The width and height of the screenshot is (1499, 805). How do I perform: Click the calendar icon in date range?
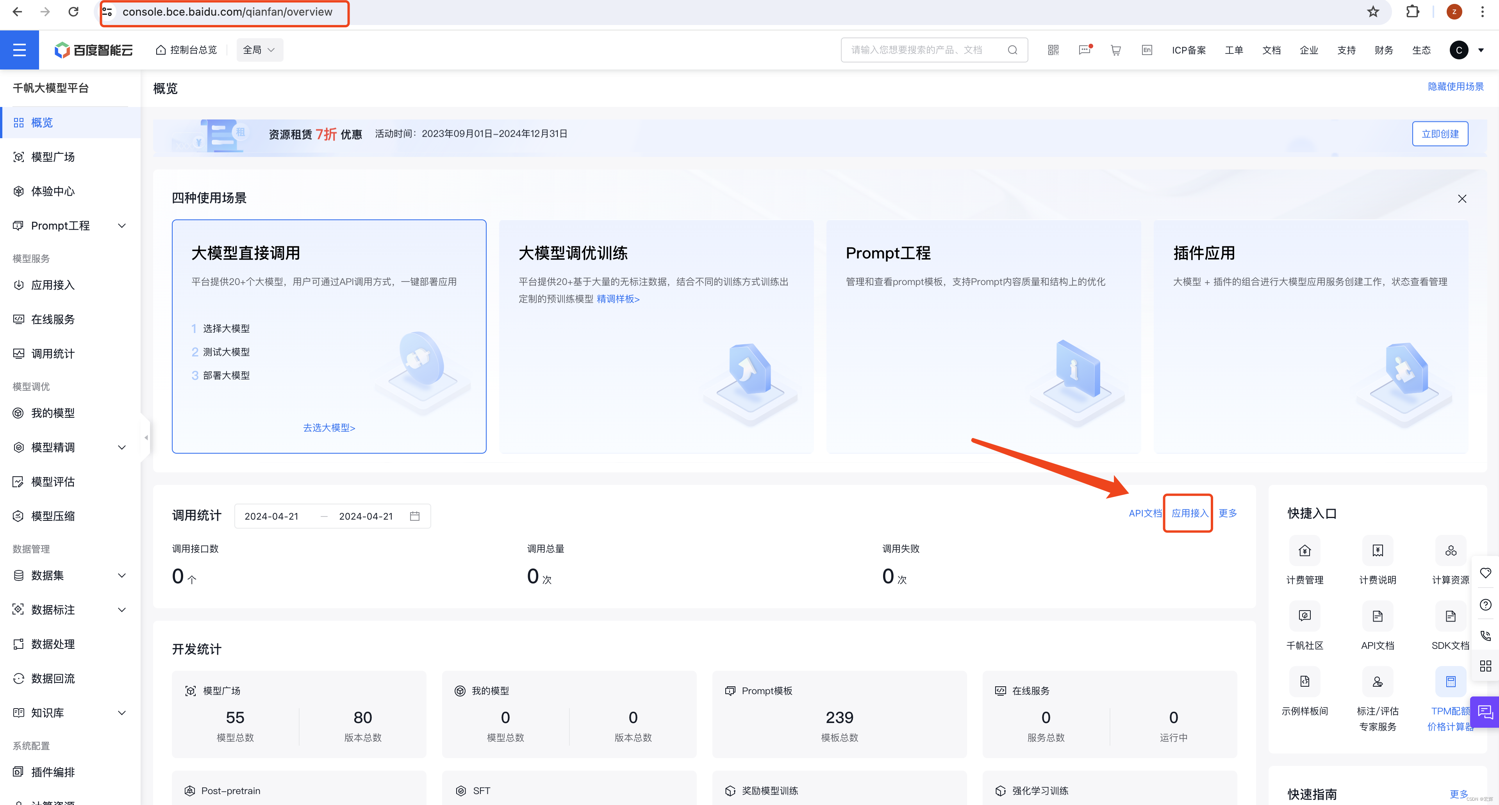tap(414, 516)
